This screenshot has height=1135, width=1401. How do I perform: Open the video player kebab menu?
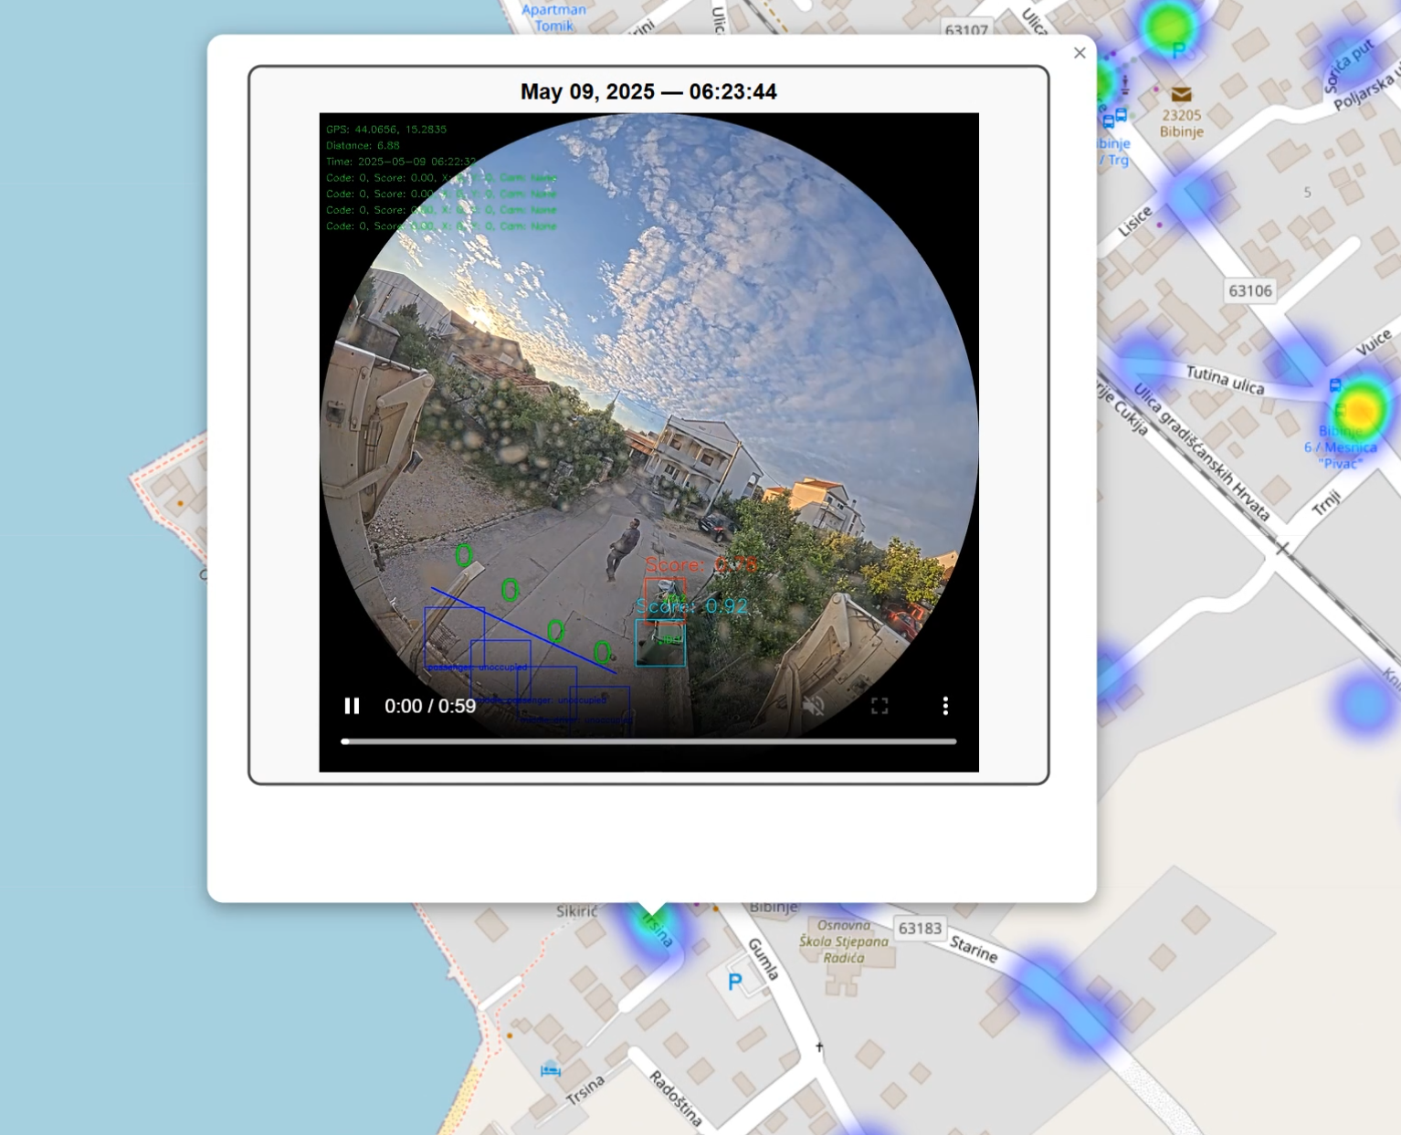(945, 705)
